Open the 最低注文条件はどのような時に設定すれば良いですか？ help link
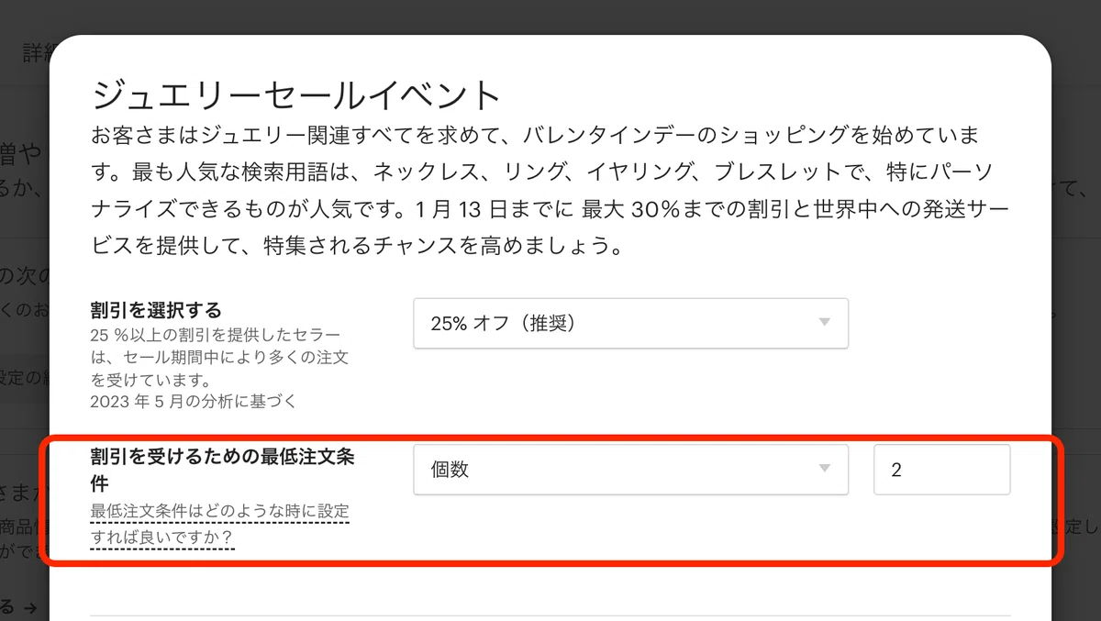This screenshot has height=621, width=1101. (x=219, y=525)
